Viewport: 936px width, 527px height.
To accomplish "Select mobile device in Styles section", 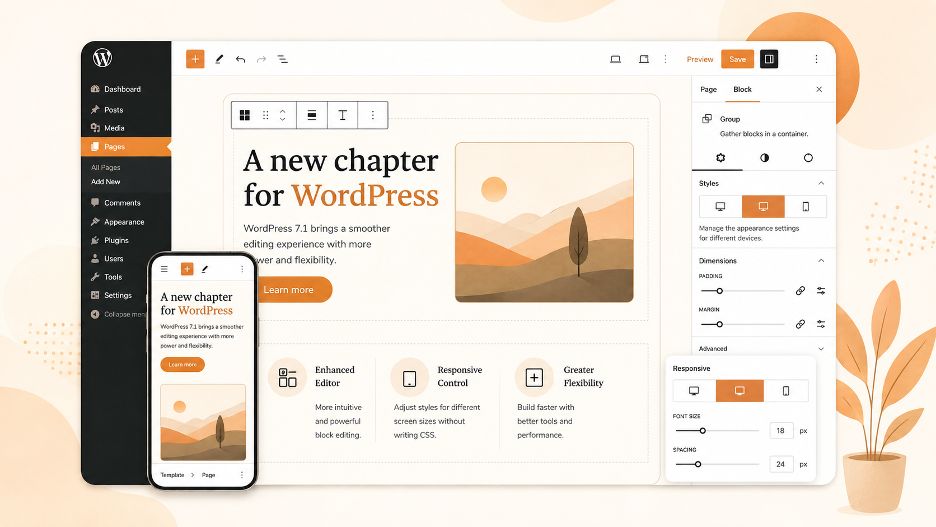I will pos(806,207).
